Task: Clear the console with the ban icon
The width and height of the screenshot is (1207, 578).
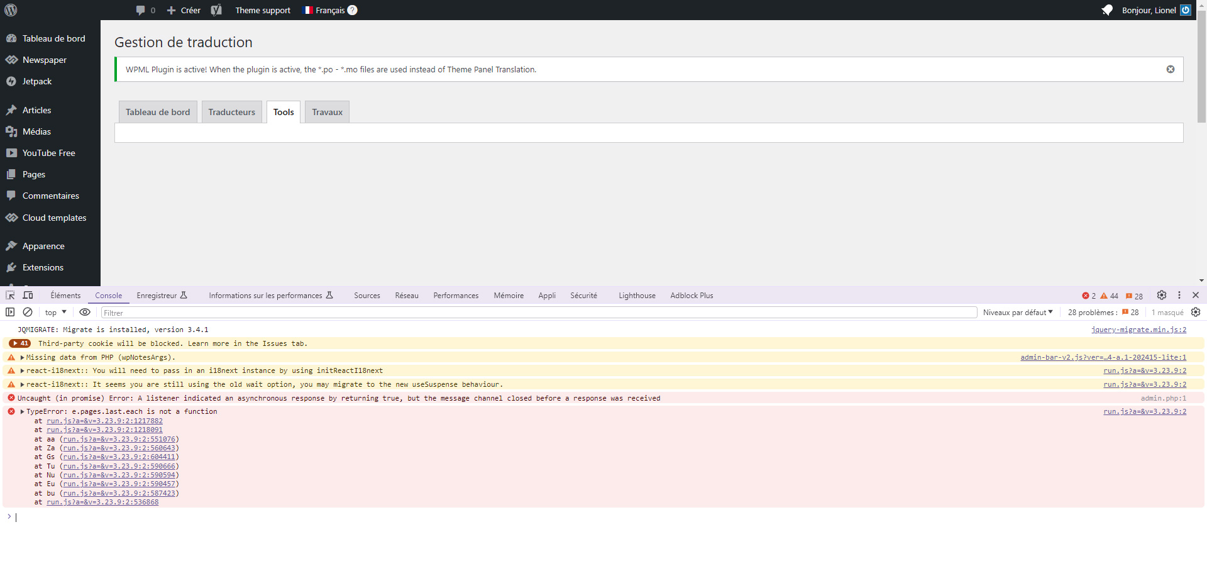Action: [28, 312]
